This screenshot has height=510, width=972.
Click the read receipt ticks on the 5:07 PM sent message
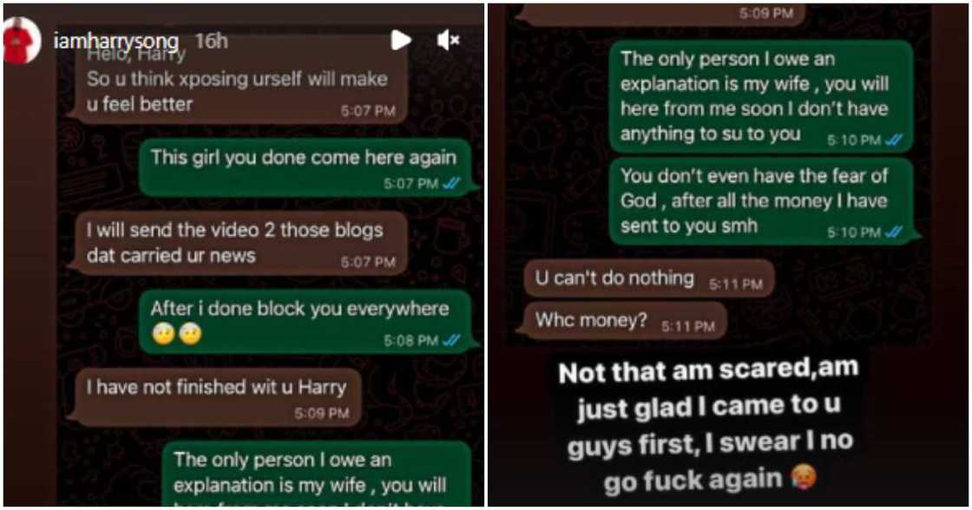click(x=450, y=184)
